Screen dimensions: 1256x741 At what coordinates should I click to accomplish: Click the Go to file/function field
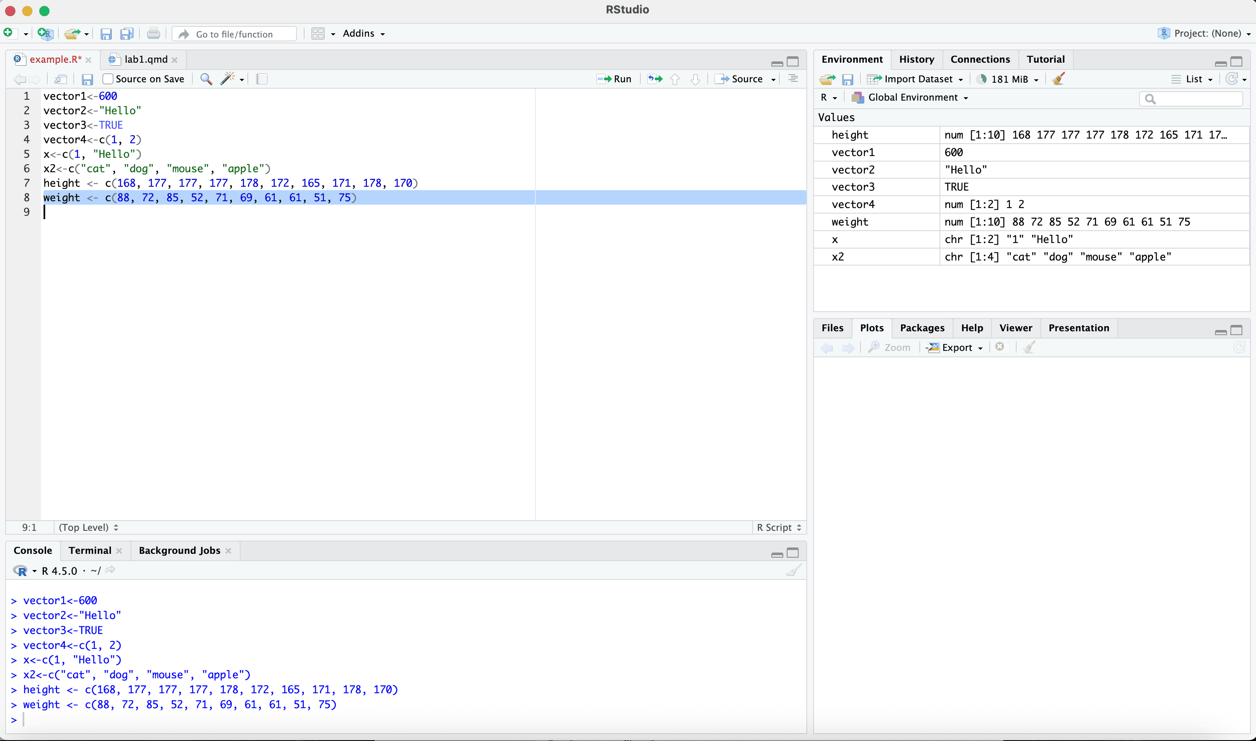[x=235, y=34]
